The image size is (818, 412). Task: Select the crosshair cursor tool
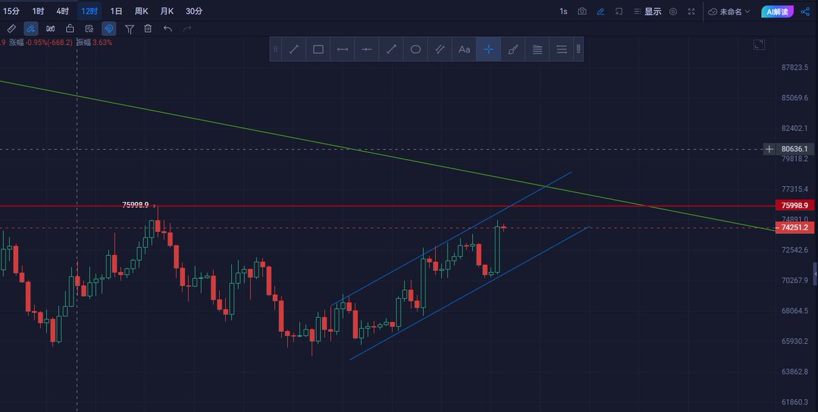(488, 50)
